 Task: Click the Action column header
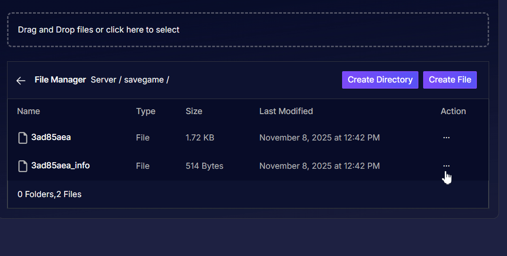[x=453, y=111]
